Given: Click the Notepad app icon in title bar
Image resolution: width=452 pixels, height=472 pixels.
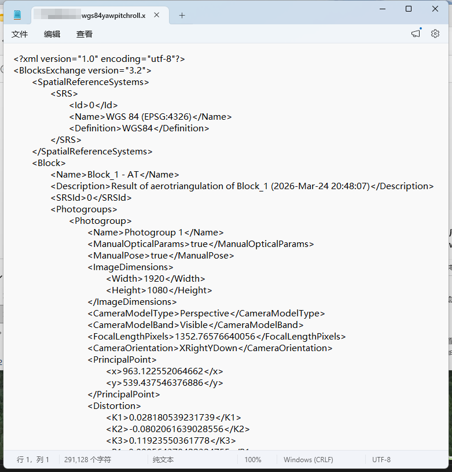Looking at the screenshot, I should tap(17, 15).
